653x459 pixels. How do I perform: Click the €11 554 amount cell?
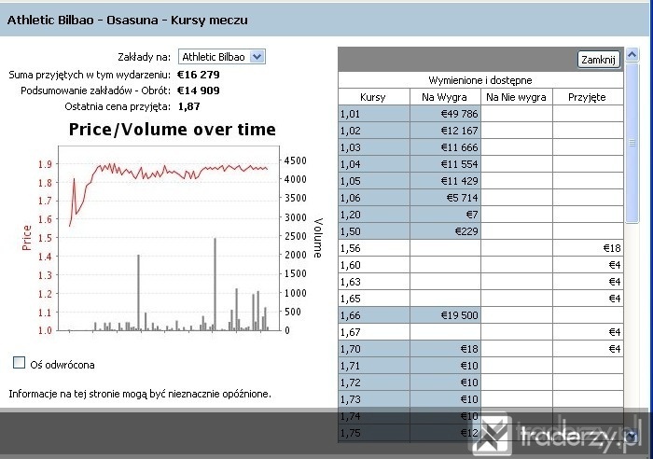pyautogui.click(x=445, y=164)
